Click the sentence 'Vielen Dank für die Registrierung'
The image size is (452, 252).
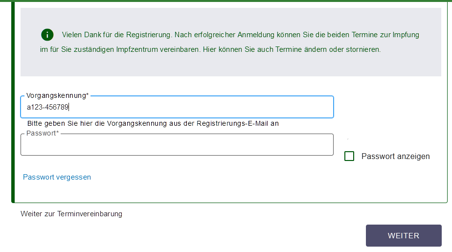pos(117,35)
